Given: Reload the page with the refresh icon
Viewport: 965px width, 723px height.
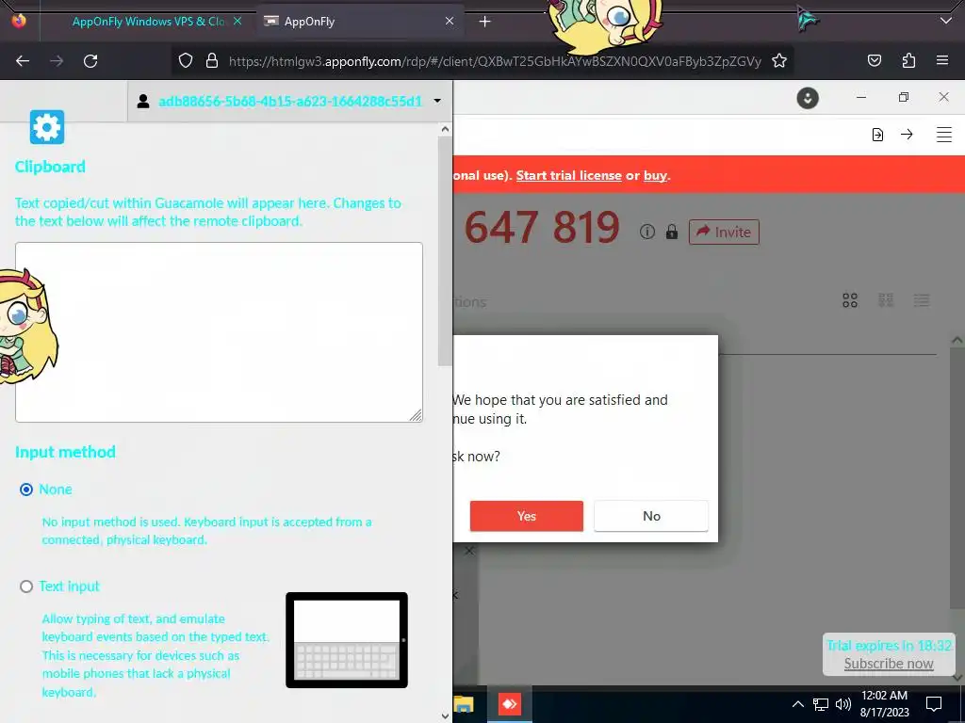Looking at the screenshot, I should (x=90, y=61).
